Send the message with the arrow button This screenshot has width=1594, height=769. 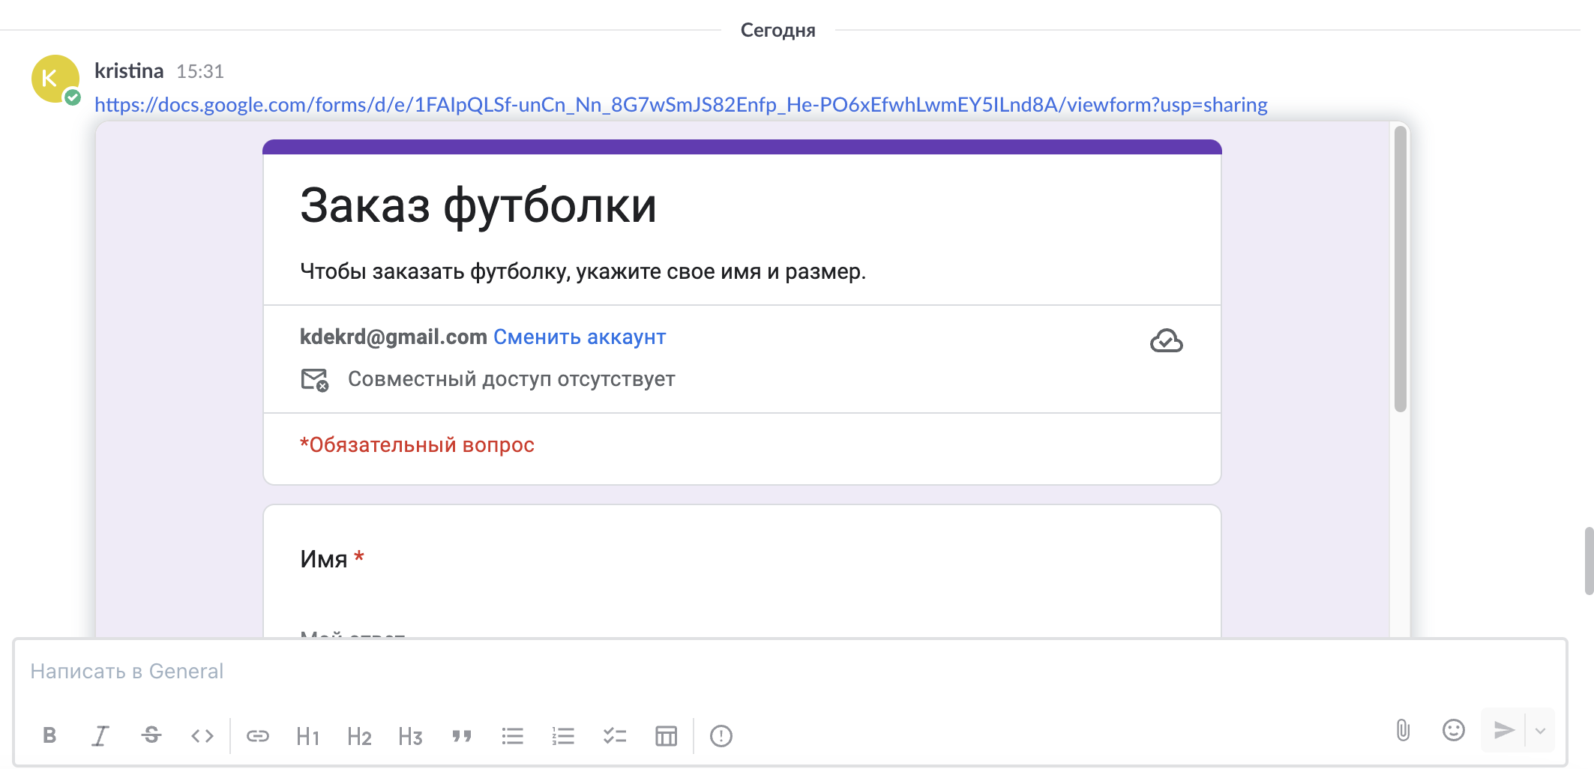[x=1503, y=729]
